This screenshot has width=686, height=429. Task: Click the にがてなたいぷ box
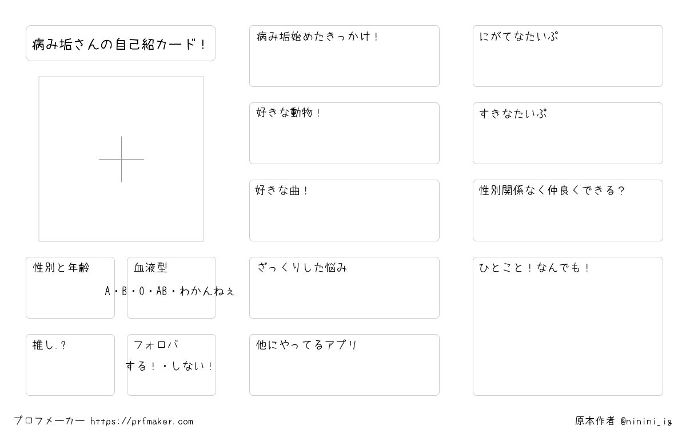coord(568,56)
